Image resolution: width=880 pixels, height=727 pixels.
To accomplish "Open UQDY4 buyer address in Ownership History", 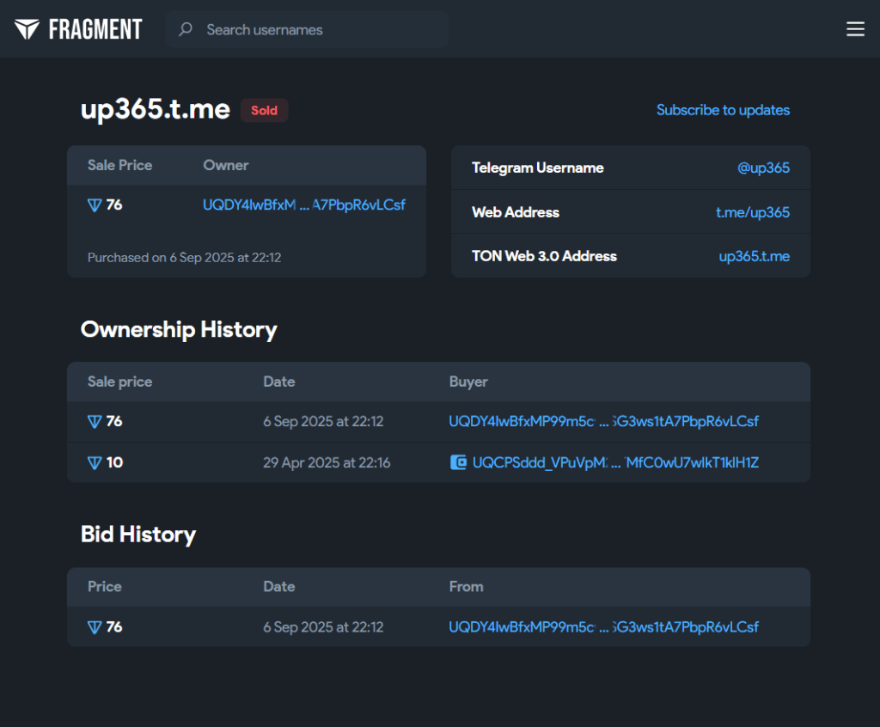I will pyautogui.click(x=603, y=421).
